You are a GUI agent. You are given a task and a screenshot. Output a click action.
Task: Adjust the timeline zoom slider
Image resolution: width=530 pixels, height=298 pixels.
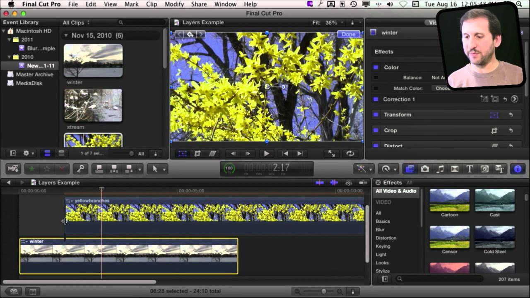(324, 291)
